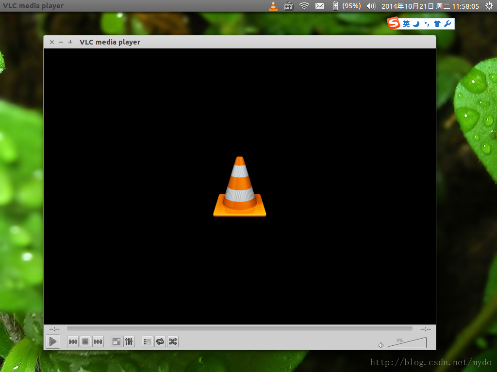Close the VLC media player window

pos(52,42)
